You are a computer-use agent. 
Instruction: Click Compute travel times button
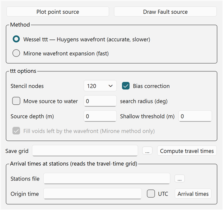pos(187,151)
